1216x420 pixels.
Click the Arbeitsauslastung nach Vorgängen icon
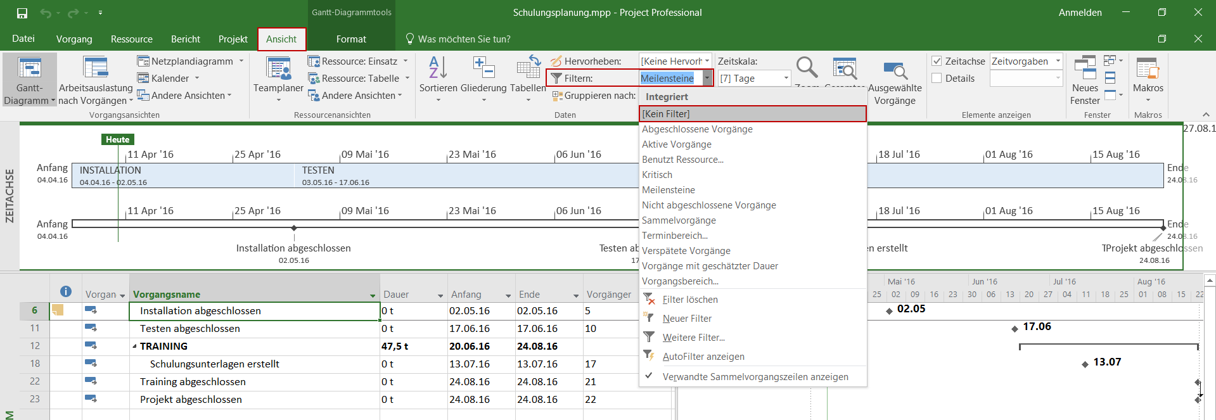(x=96, y=68)
